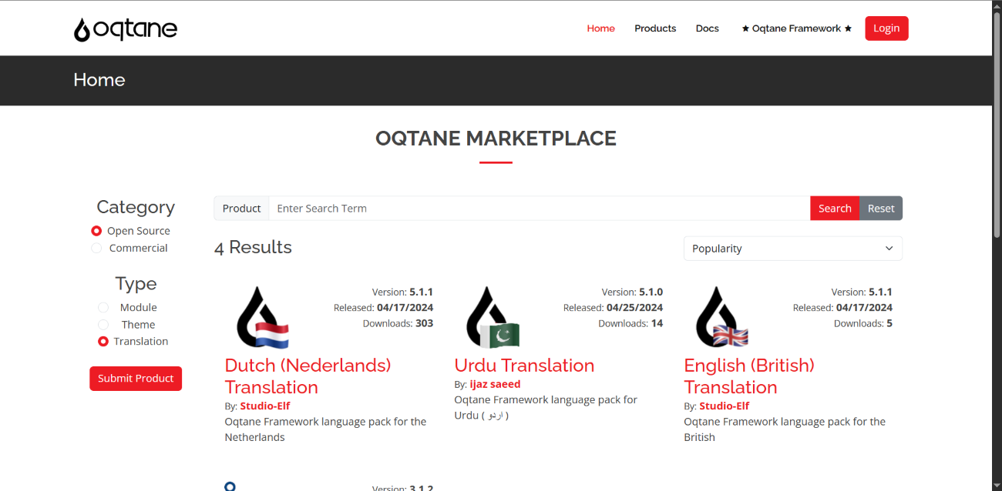The height and width of the screenshot is (491, 1002).
Task: Click the Oqtane logo in header
Action: [126, 29]
